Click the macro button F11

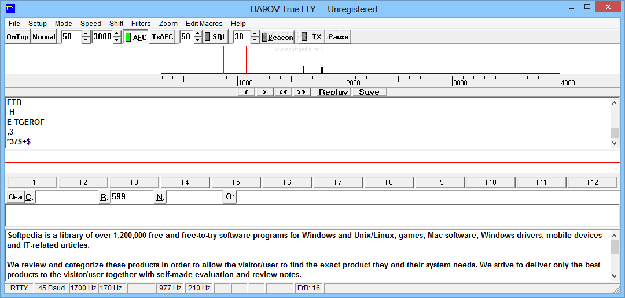(542, 182)
